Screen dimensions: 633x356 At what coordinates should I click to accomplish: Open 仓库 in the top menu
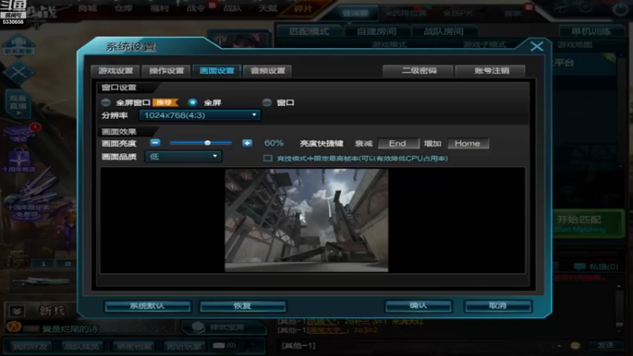123,9
